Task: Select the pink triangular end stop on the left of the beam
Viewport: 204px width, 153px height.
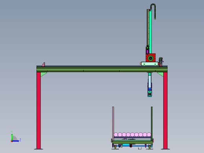Action: (x=43, y=64)
